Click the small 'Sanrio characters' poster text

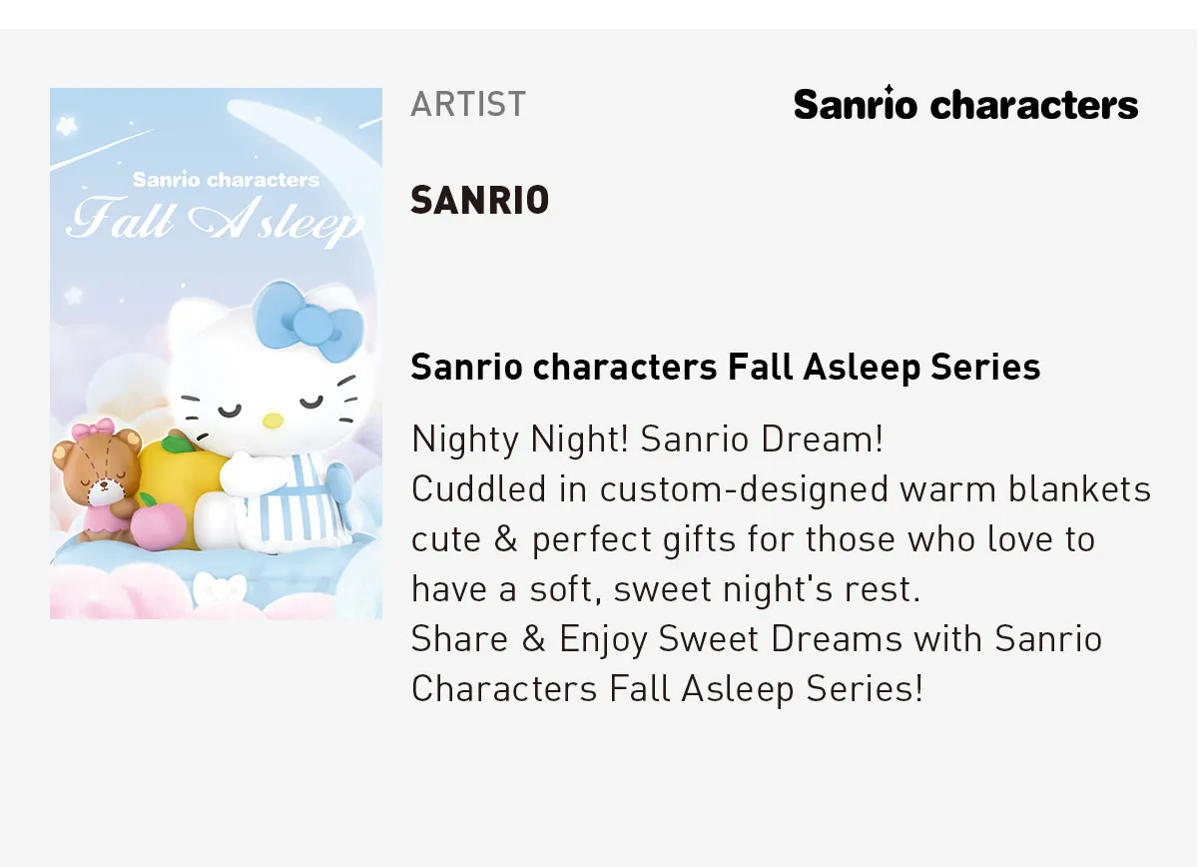click(x=226, y=180)
